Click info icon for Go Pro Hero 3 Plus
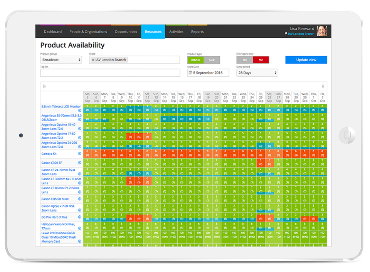370x272 pixels. coord(80,217)
